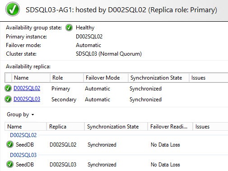Image resolution: width=228 pixels, height=171 pixels.
Task: Sort replicas by Synchronization State column header
Action: [x=158, y=78]
